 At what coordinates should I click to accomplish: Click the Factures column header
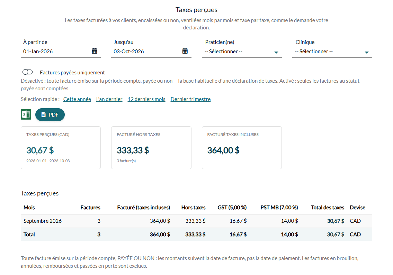click(x=90, y=208)
